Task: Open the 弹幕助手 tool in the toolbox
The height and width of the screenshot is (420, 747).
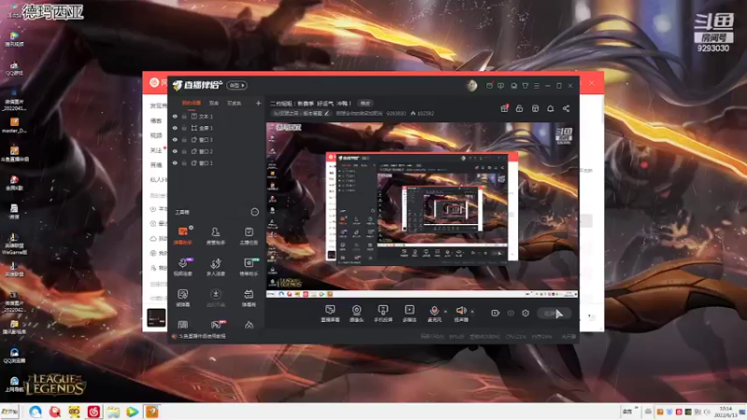Action: (x=183, y=236)
